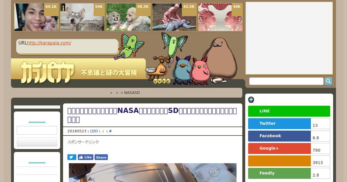Image resolution: width=347 pixels, height=182 pixels.
Task: Open the article headline mentioning NASA
Action: tap(152, 115)
